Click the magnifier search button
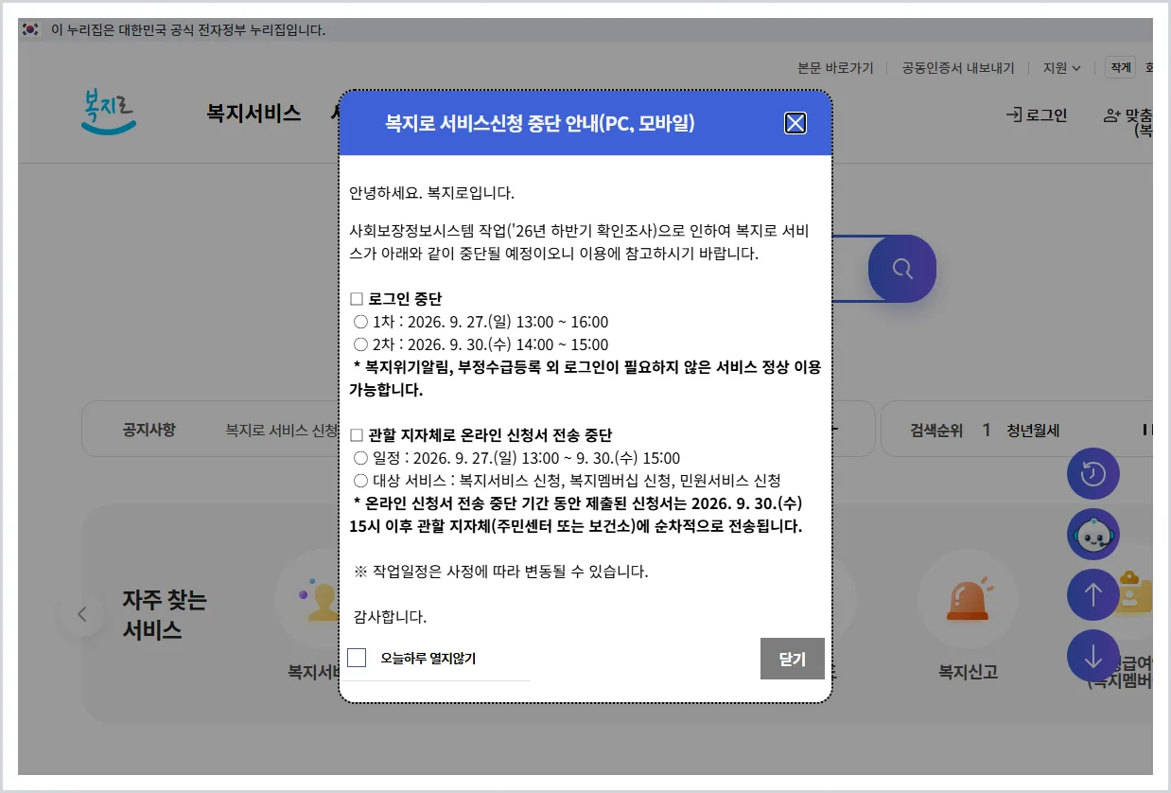 [902, 269]
